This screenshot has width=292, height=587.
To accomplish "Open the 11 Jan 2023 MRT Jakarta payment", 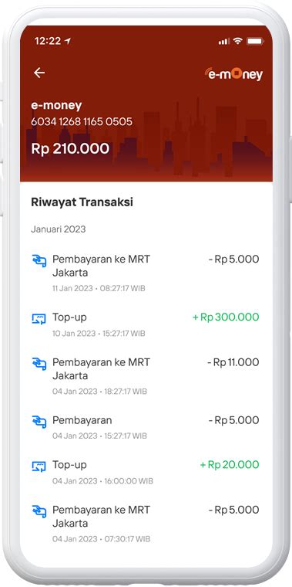I will [146, 273].
